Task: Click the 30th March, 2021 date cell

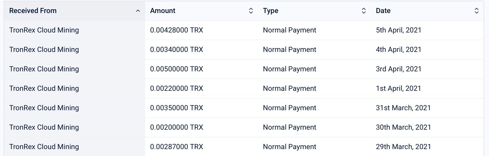Action: pyautogui.click(x=403, y=127)
